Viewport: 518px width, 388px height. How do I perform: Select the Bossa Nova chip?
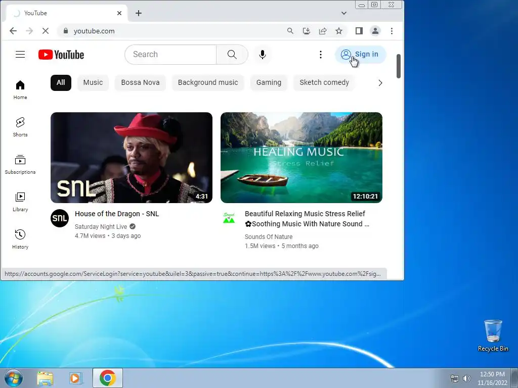tap(141, 83)
